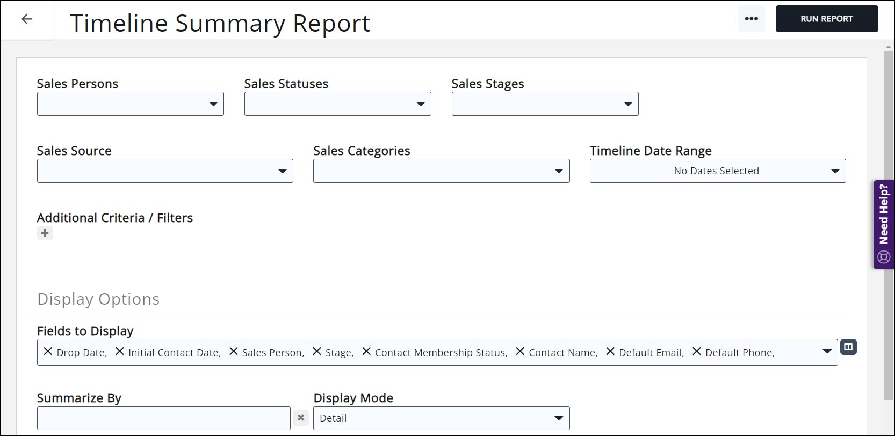Open the Timeline Date Range dropdown

click(717, 171)
